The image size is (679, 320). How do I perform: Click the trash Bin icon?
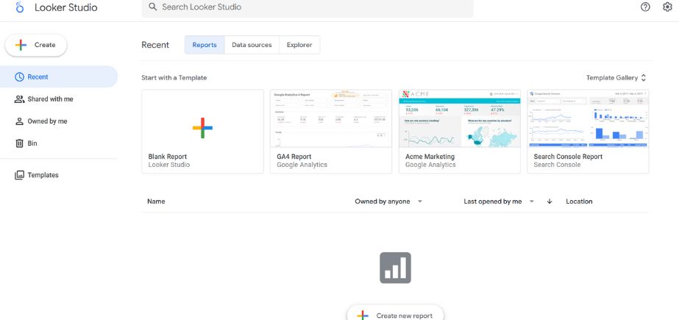coord(19,143)
